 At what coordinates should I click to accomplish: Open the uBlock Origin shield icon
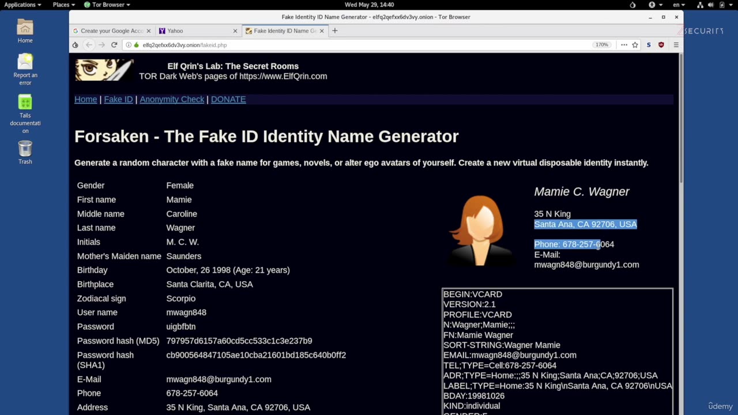pos(661,45)
